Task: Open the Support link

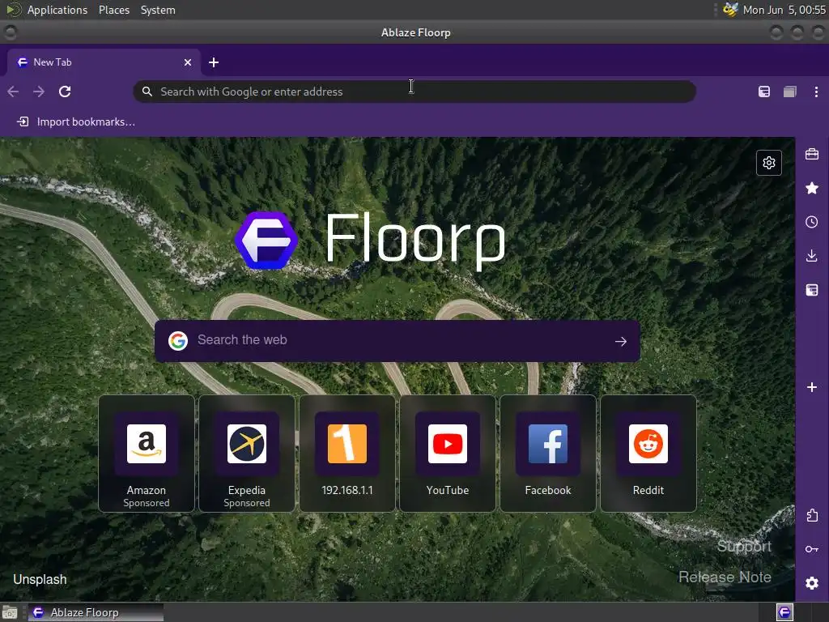Action: click(x=744, y=547)
